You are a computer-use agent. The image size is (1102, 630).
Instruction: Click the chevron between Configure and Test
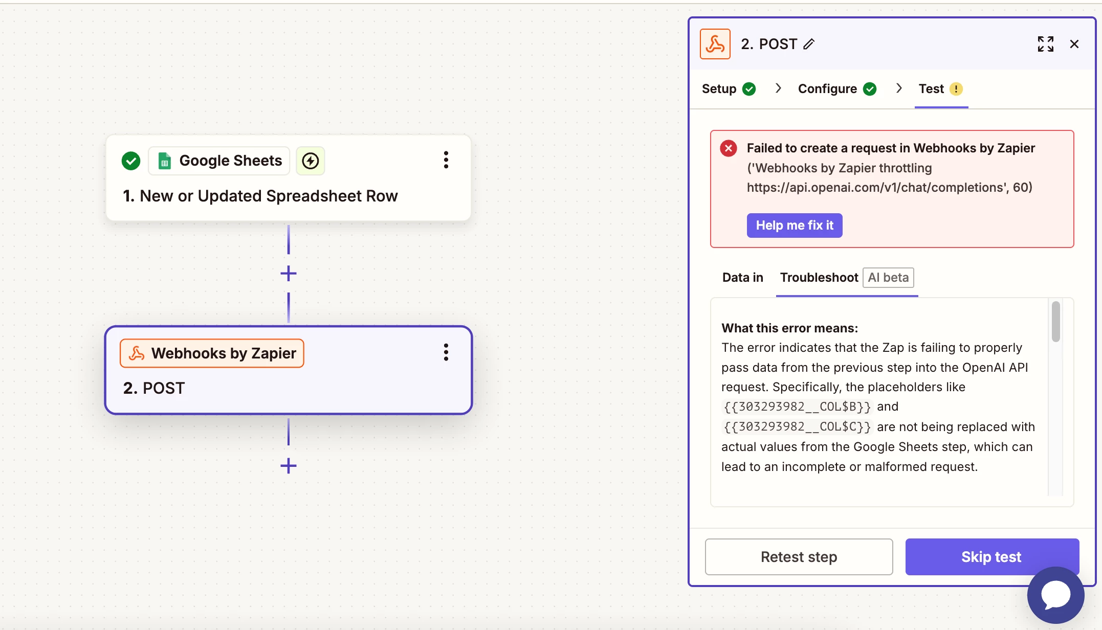point(899,88)
